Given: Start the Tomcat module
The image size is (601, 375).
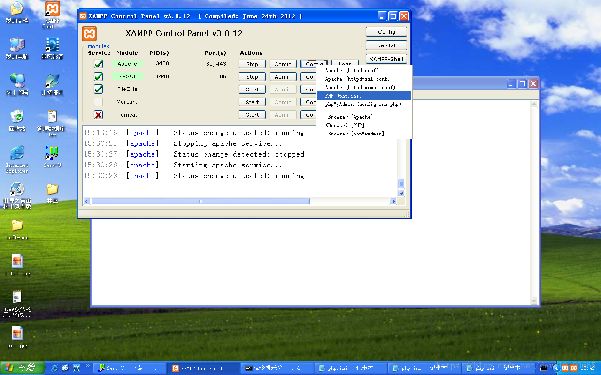Looking at the screenshot, I should pyautogui.click(x=252, y=115).
